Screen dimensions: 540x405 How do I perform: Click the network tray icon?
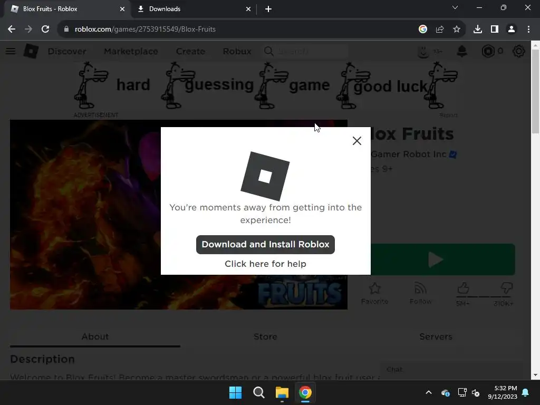462,392
